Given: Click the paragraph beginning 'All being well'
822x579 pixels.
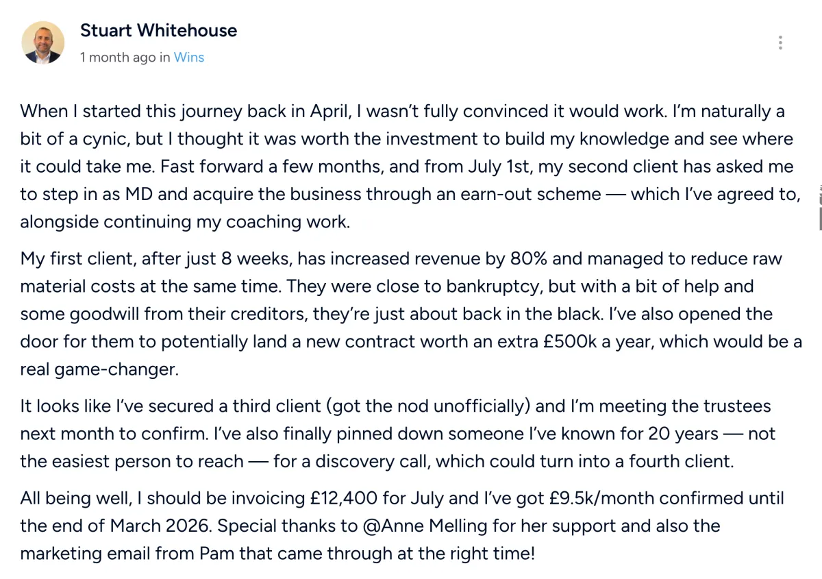Looking at the screenshot, I should point(402,526).
